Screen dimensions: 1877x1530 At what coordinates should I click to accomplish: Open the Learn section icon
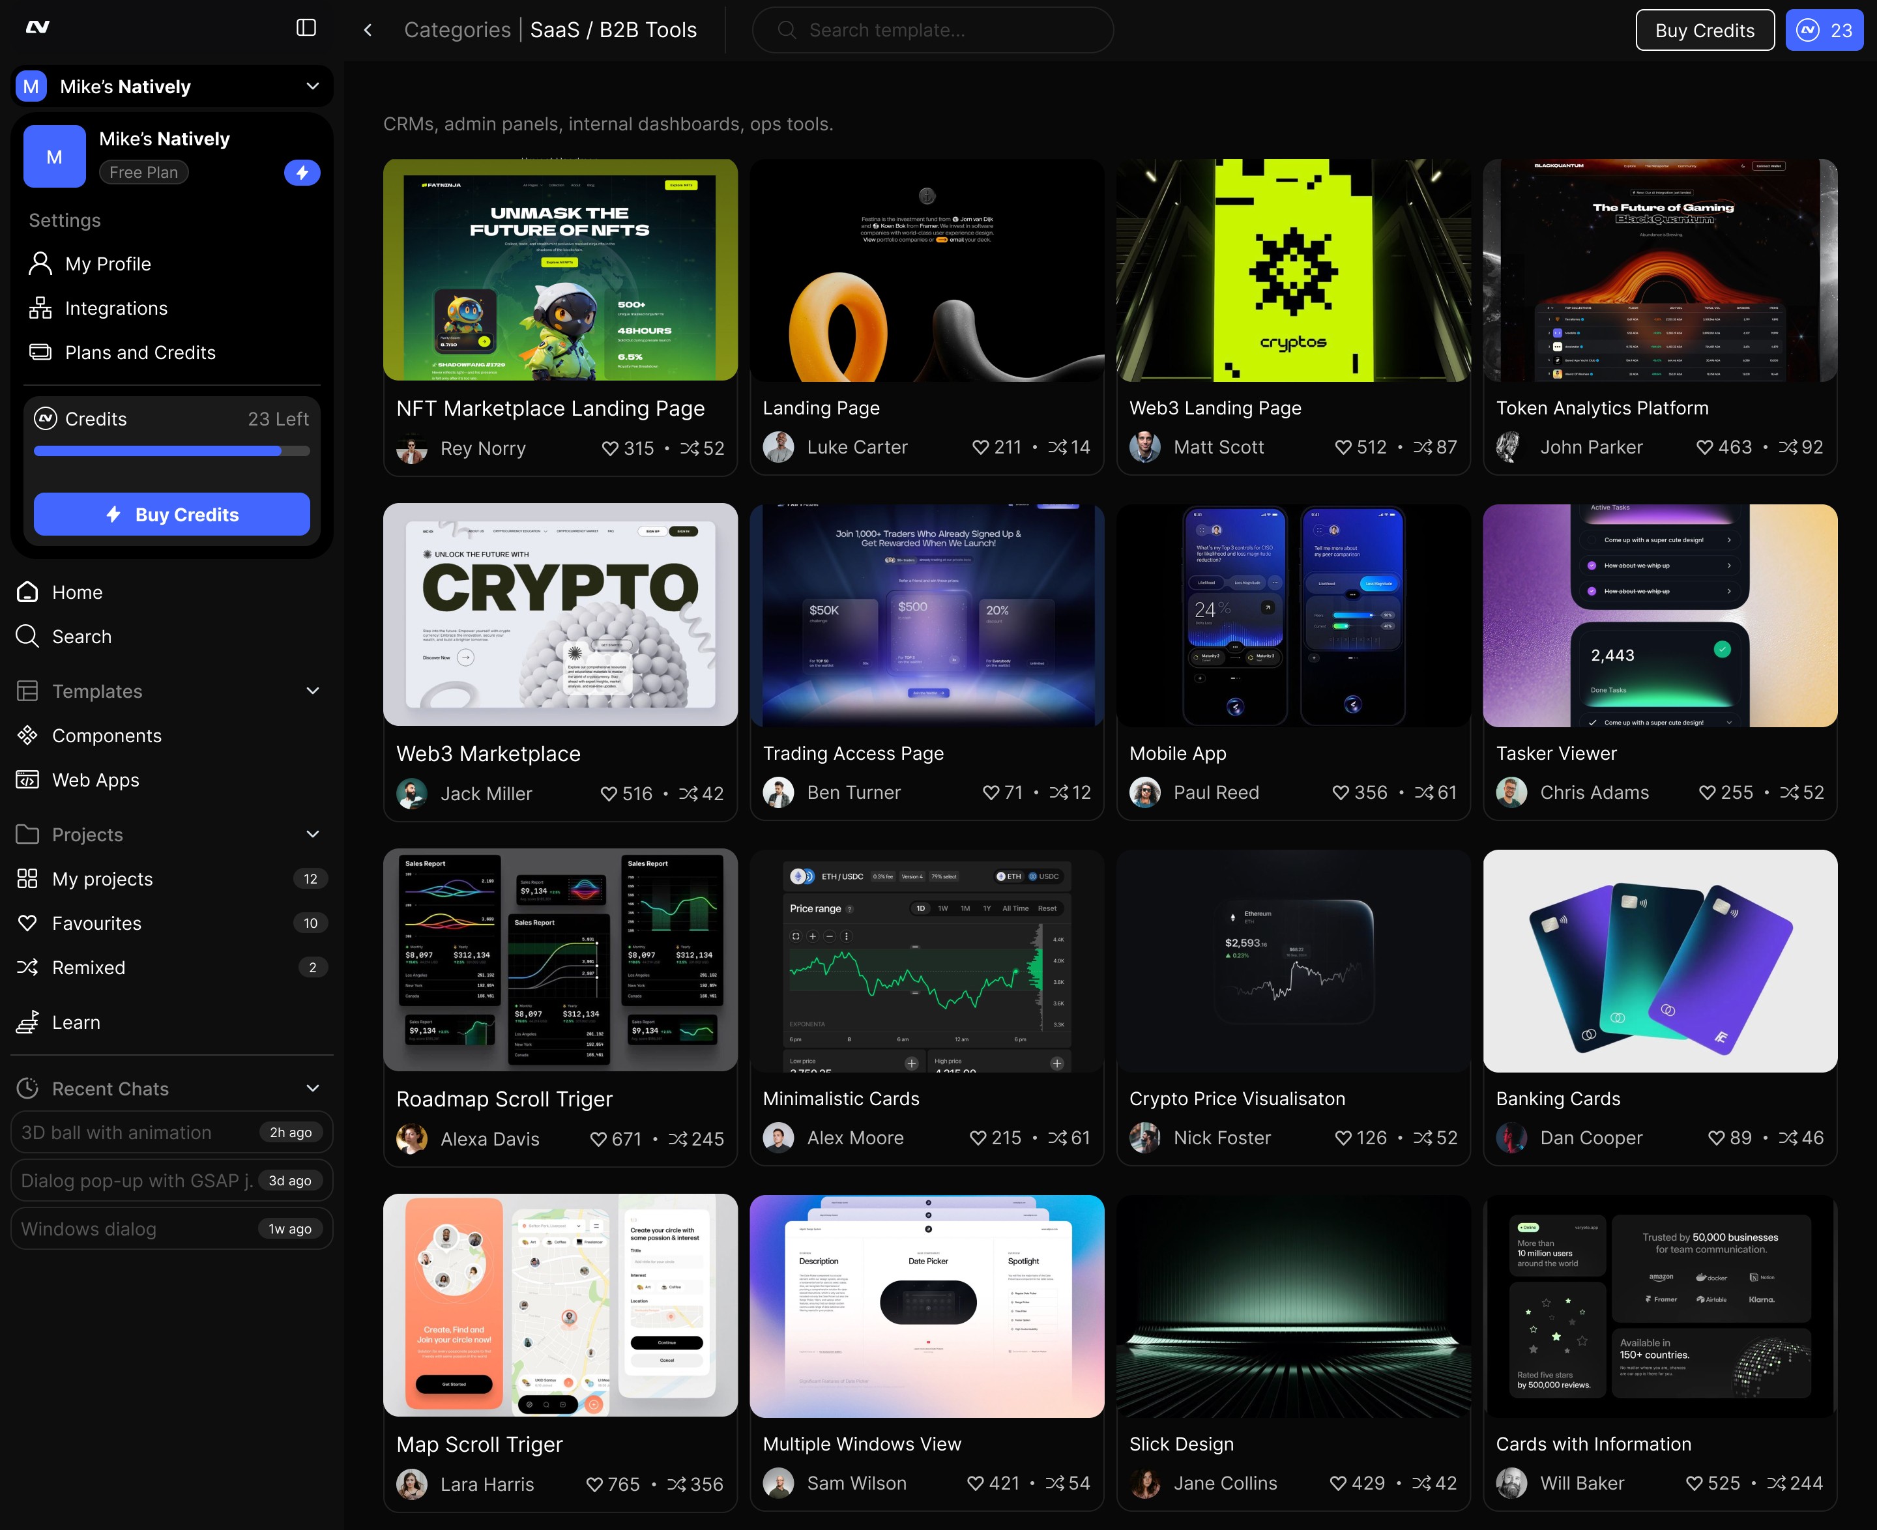pyautogui.click(x=27, y=1022)
